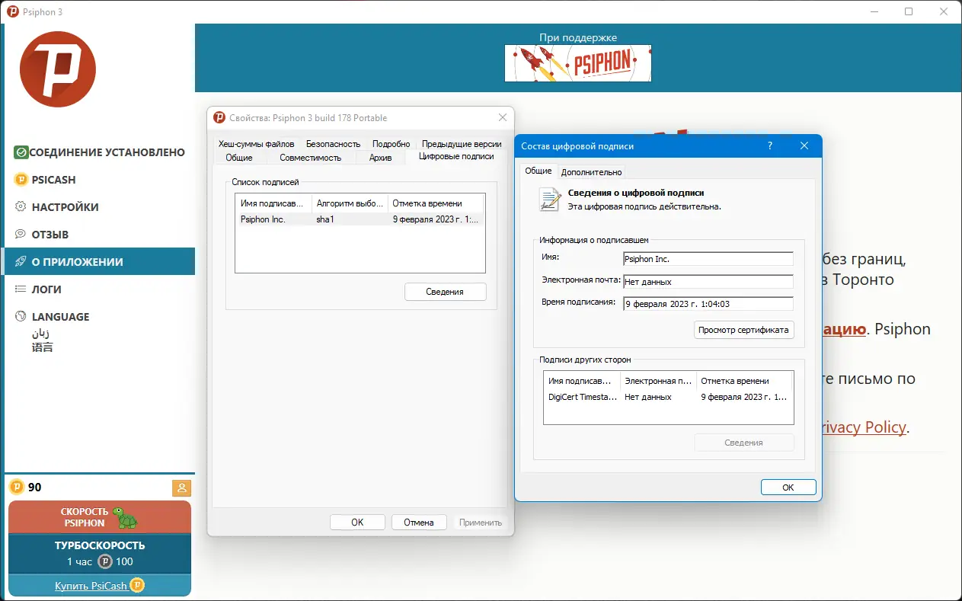962x601 pixels.
Task: Click the turtle speed icon
Action: tap(125, 517)
